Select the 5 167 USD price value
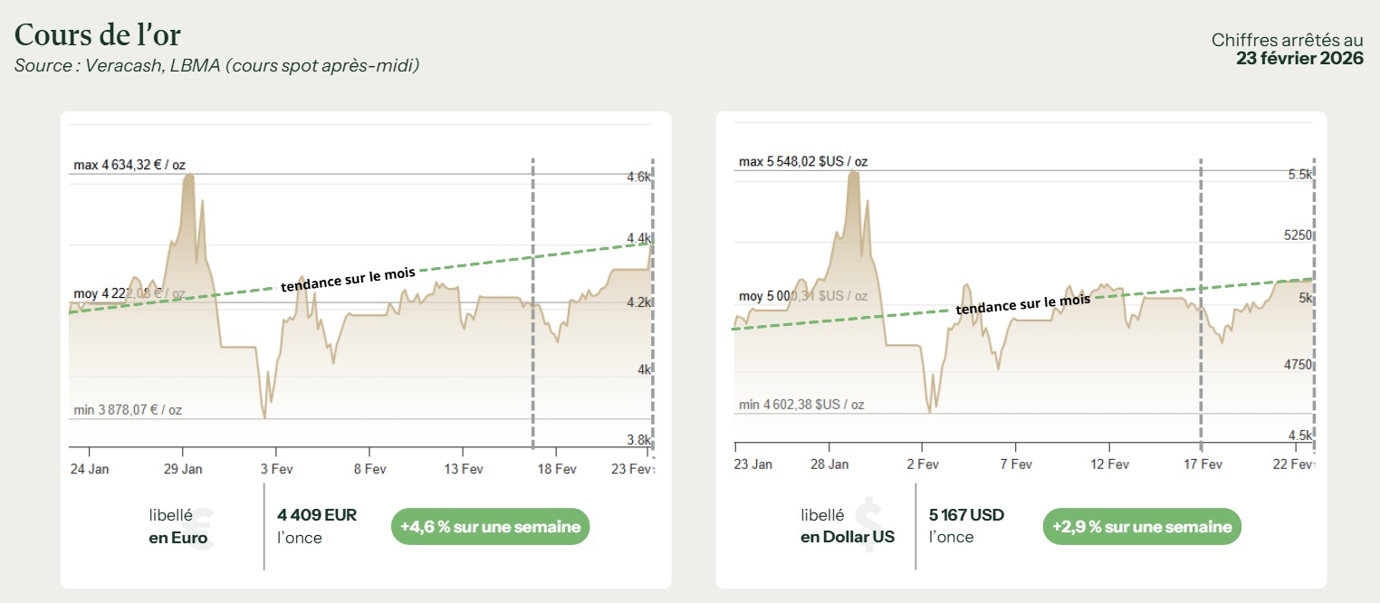The image size is (1380, 603). (x=966, y=515)
